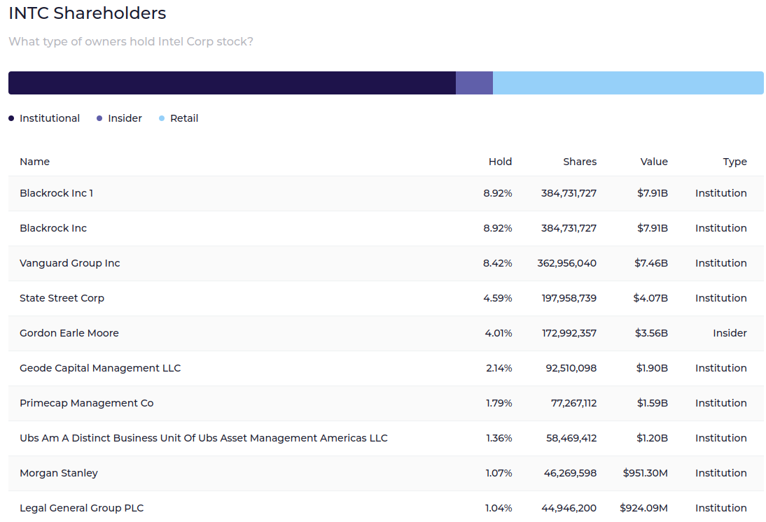Click the 1.07% hold value
The image size is (766, 522).
coord(499,473)
